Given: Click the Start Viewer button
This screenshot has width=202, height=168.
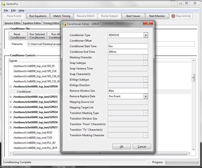Looking at the screenshot, I should pyautogui.click(x=133, y=16).
